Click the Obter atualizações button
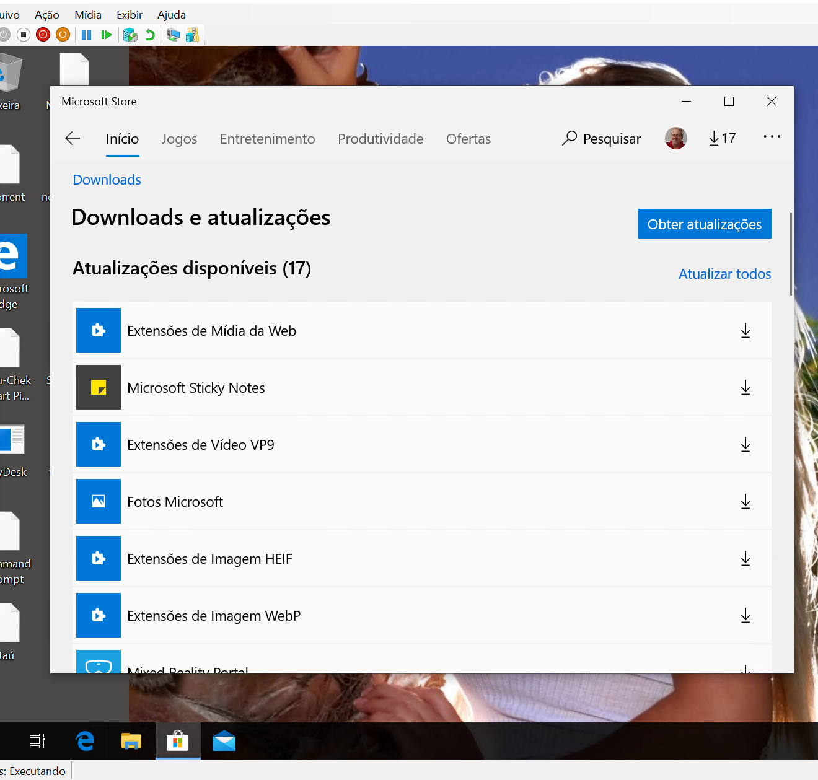The height and width of the screenshot is (780, 818). (705, 224)
